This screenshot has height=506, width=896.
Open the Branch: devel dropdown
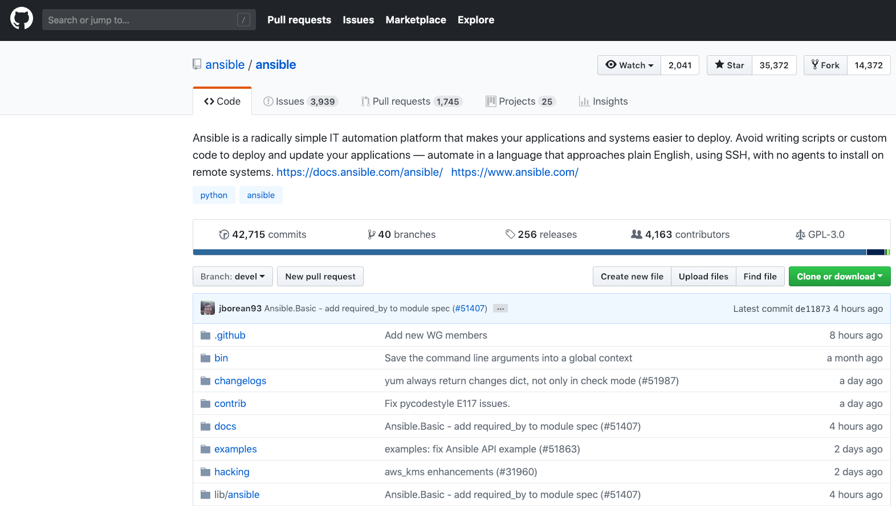point(233,276)
